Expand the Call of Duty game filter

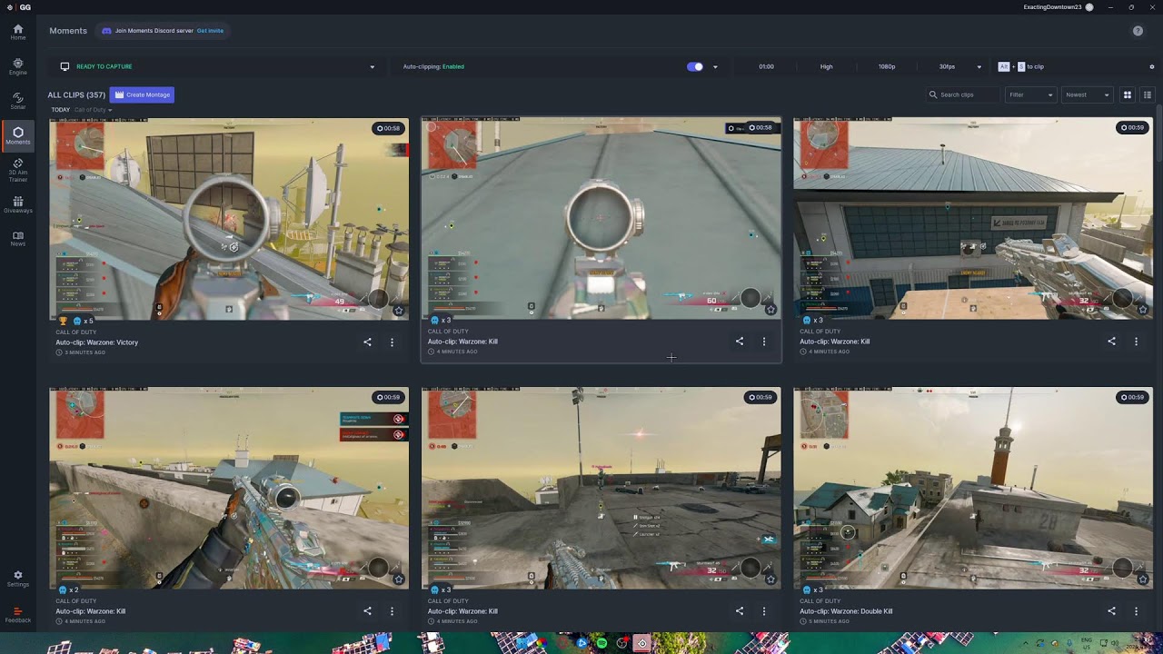(94, 110)
